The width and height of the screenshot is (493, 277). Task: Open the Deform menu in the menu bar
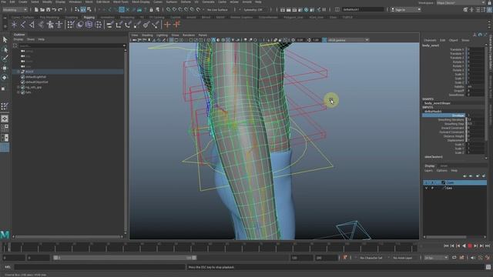186,2
